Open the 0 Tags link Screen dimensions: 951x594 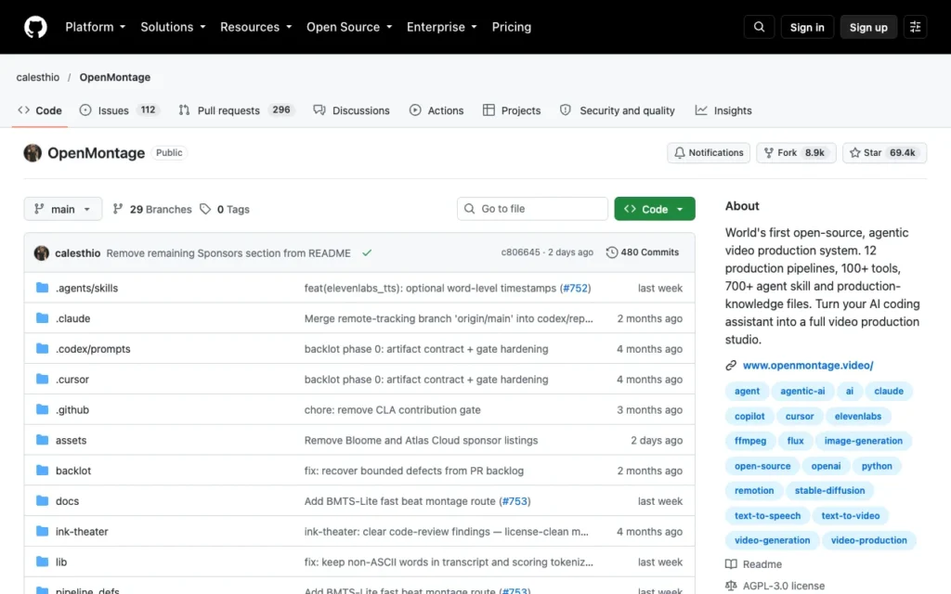pos(226,209)
